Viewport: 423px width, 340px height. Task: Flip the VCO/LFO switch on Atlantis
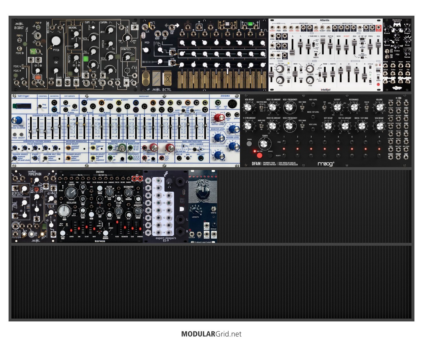(288, 70)
